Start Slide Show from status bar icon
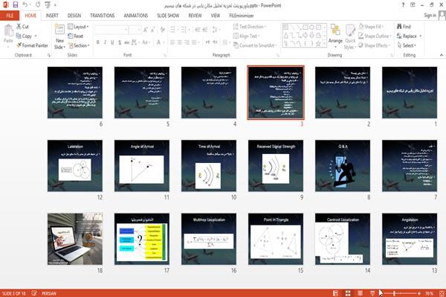This screenshot has height=297, width=446. tap(372, 293)
